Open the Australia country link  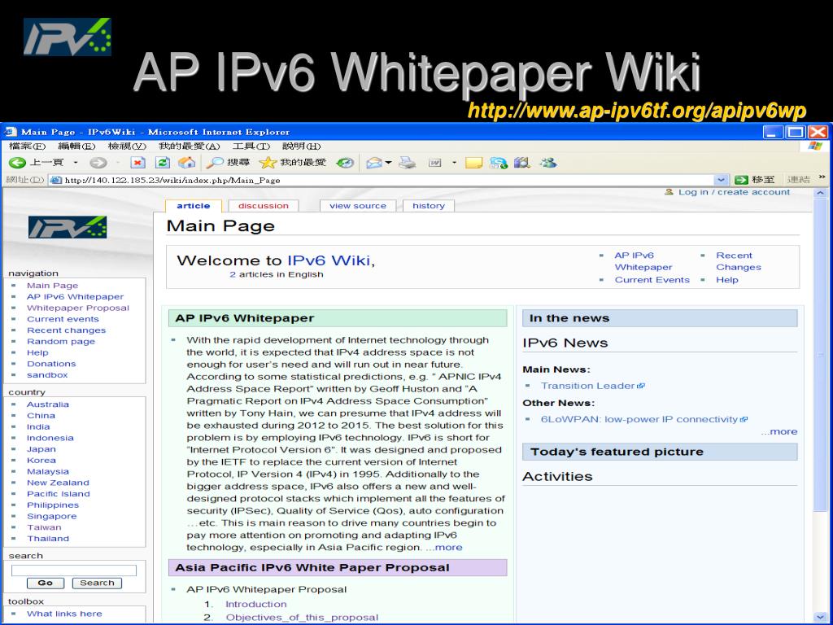[x=48, y=404]
